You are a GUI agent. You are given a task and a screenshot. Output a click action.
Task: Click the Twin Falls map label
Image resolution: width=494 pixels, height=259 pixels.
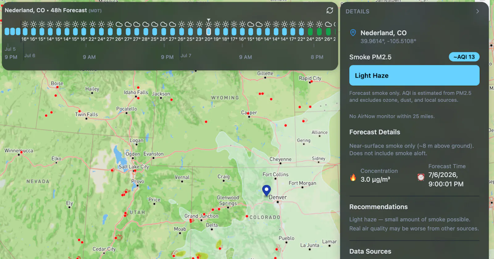86,114
